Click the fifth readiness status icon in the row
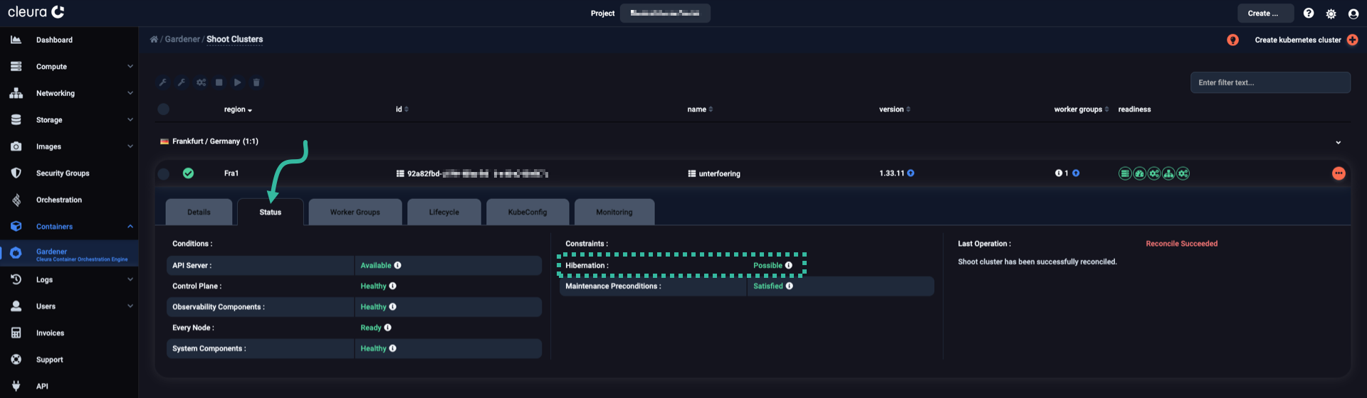The height and width of the screenshot is (398, 1367). tap(1183, 173)
